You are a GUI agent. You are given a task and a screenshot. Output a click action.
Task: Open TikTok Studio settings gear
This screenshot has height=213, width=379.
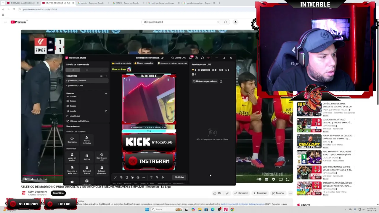click(202, 58)
